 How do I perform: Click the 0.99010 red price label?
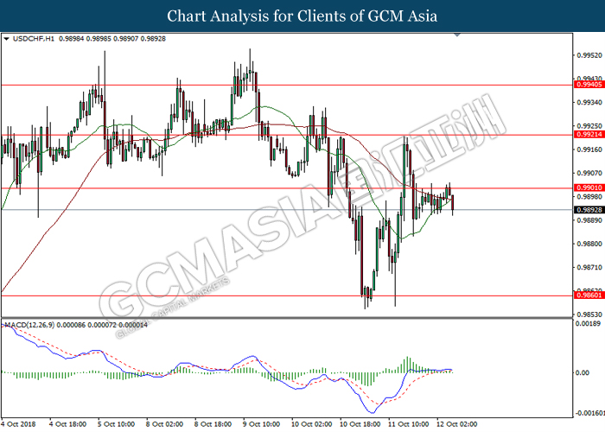(x=589, y=187)
